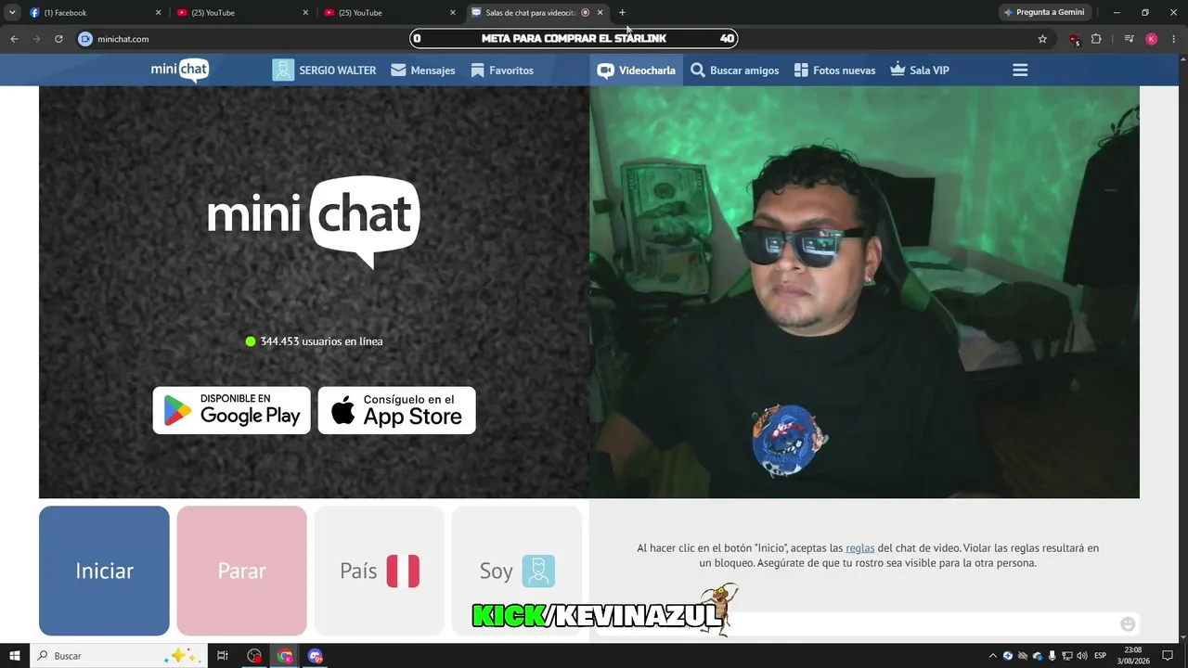Click the Favoritos bookmark icon
Image resolution: width=1188 pixels, height=668 pixels.
478,71
